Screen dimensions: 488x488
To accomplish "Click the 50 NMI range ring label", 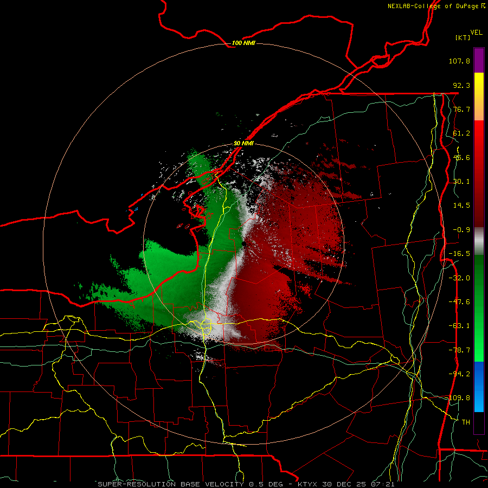I will pyautogui.click(x=243, y=144).
